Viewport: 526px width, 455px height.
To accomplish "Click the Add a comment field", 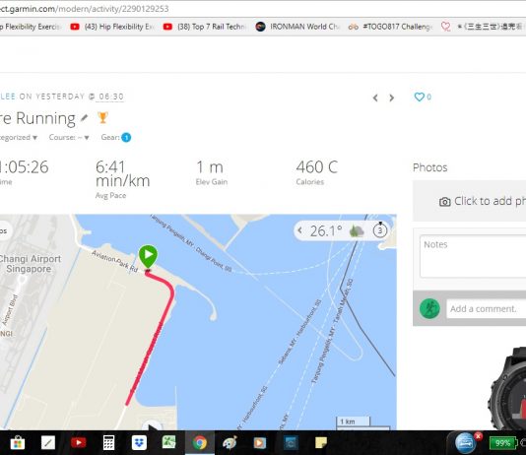I will [x=486, y=308].
